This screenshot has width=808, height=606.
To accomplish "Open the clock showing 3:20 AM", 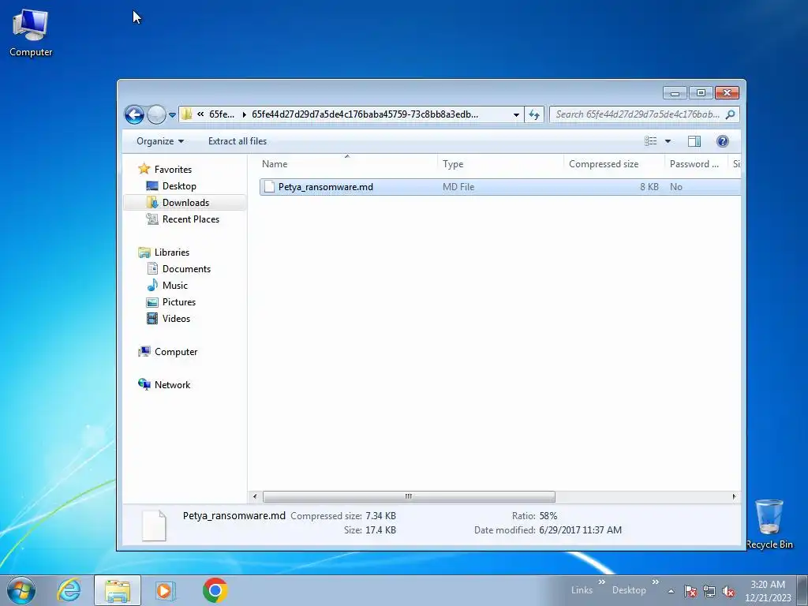I will pos(768,591).
